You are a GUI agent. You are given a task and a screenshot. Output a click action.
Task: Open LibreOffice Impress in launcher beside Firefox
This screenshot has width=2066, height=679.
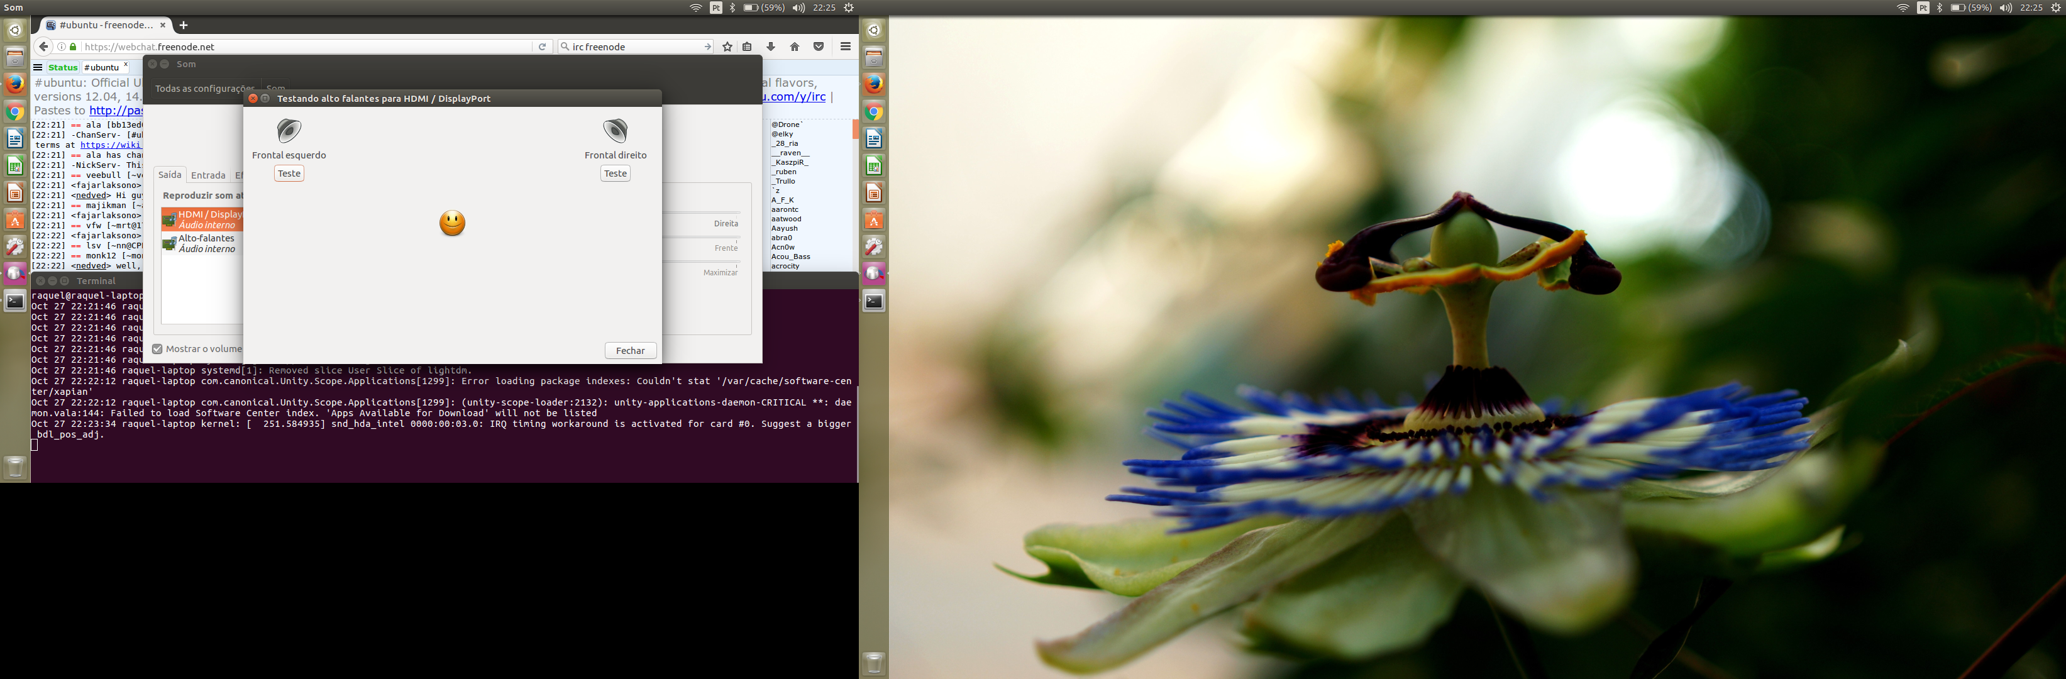pos(15,193)
